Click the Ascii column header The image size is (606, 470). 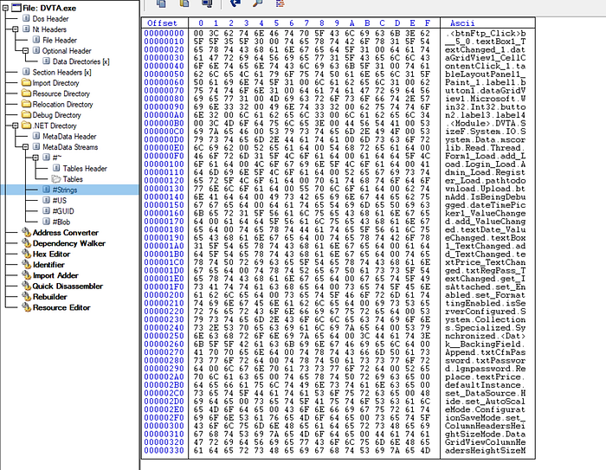point(462,23)
